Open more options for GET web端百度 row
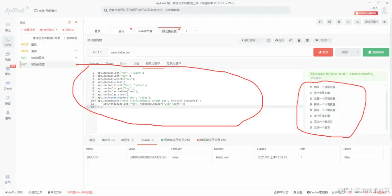This screenshot has width=392, height=196. [76, 58]
